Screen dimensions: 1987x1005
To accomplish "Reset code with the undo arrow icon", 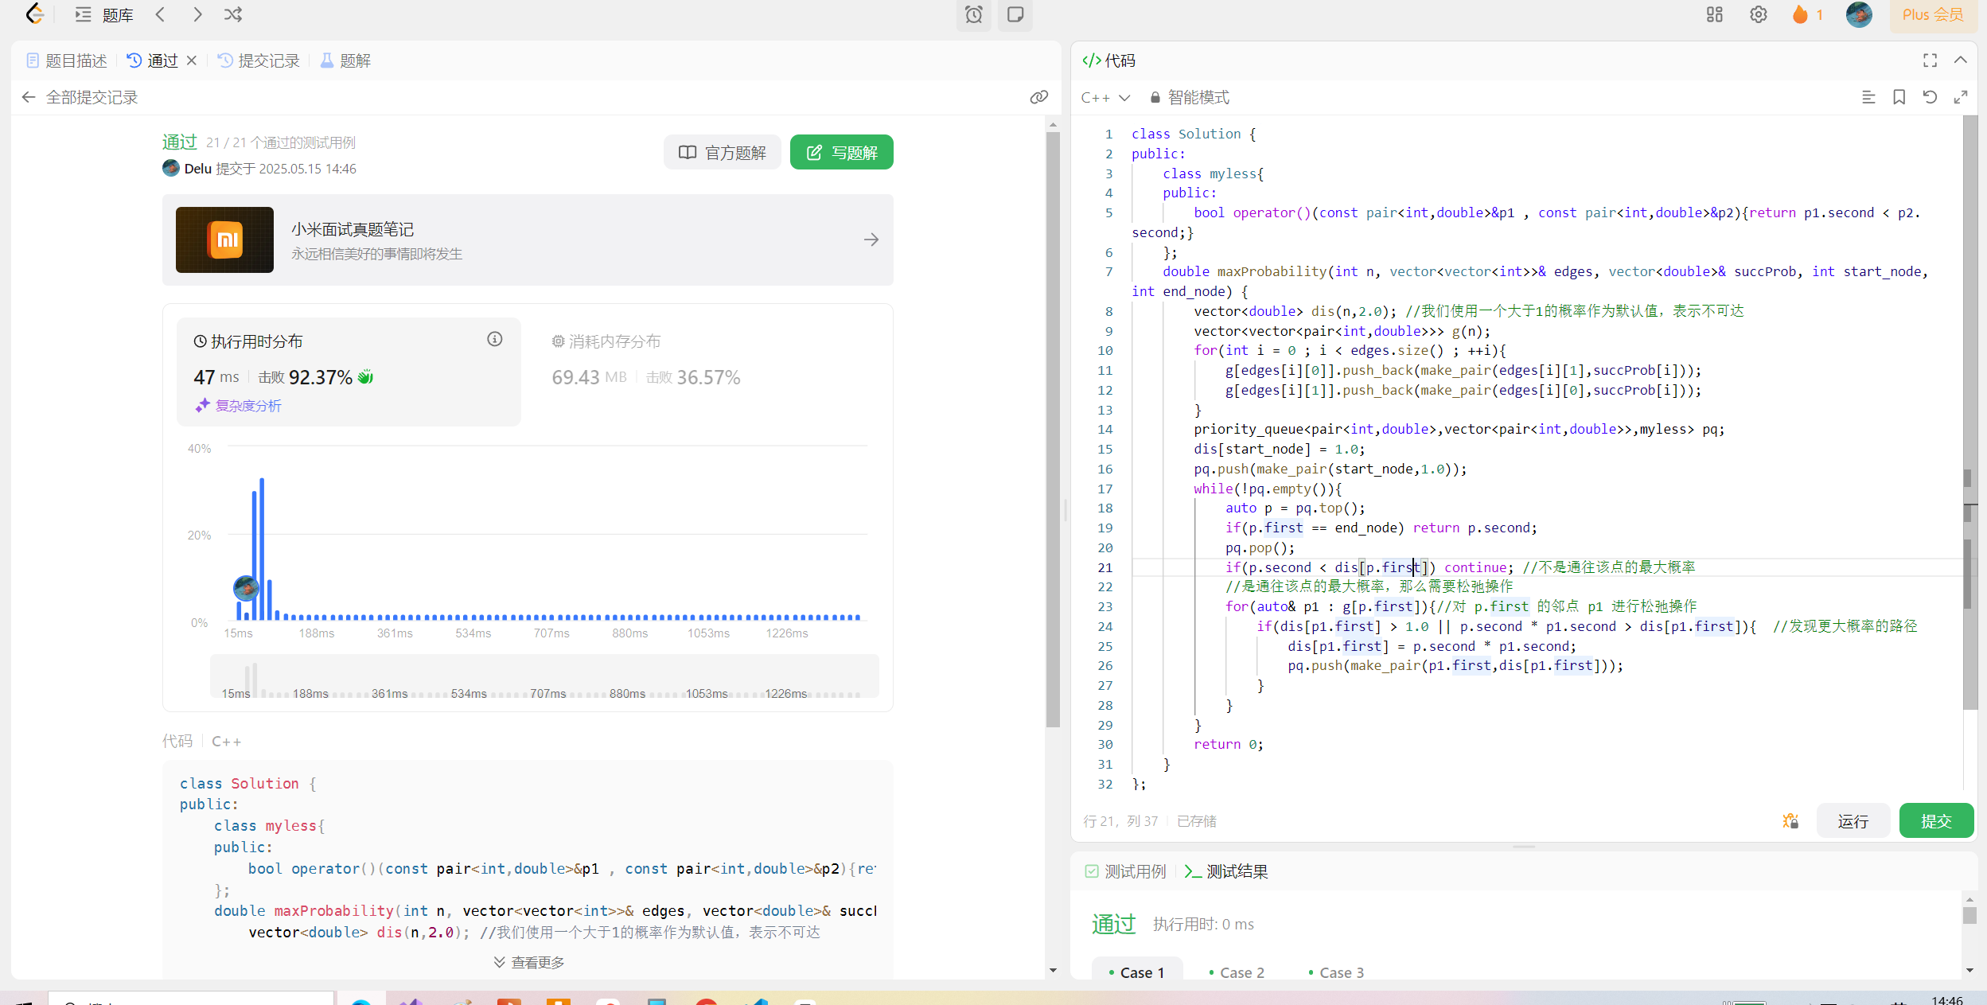I will pyautogui.click(x=1930, y=97).
